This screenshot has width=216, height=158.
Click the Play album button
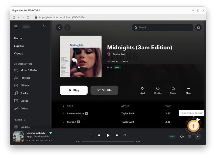click(x=74, y=90)
